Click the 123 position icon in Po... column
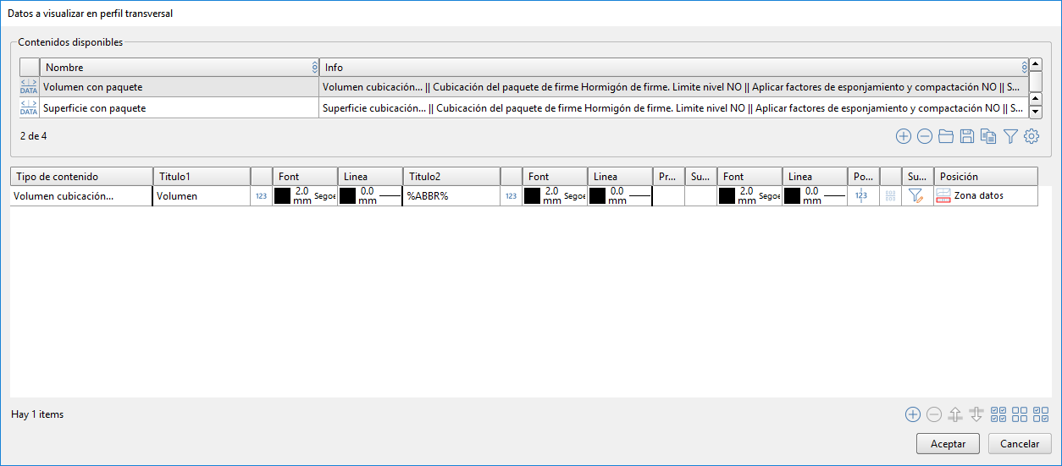The width and height of the screenshot is (1062, 466). [861, 195]
